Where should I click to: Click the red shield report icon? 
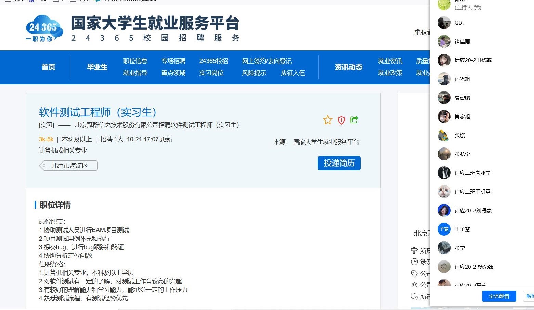(x=341, y=120)
